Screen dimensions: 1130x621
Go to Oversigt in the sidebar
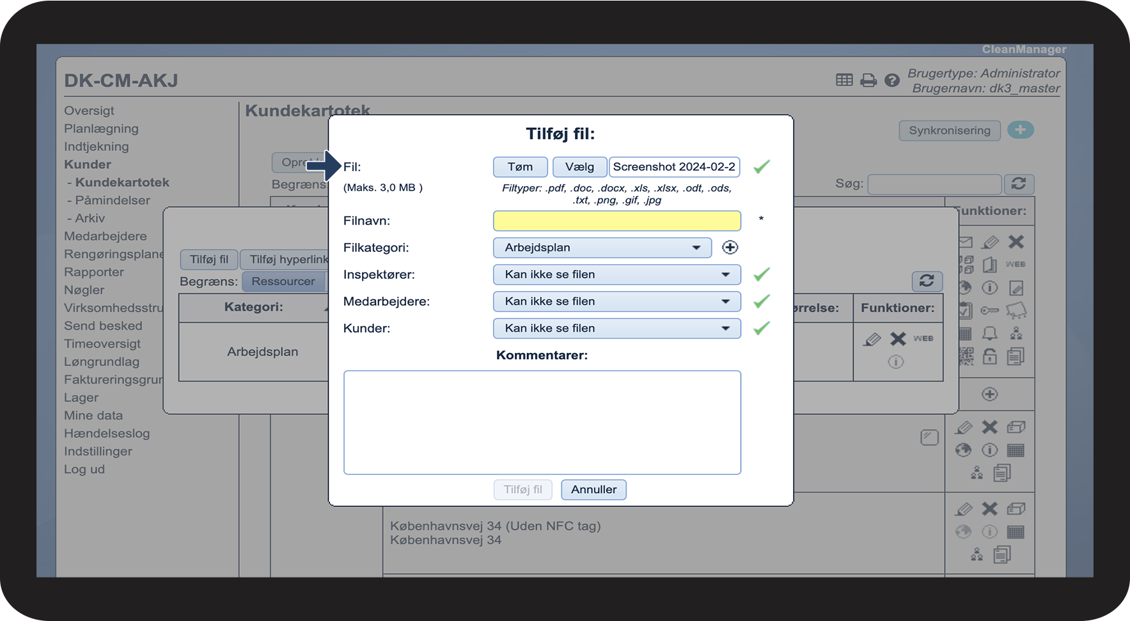coord(89,111)
